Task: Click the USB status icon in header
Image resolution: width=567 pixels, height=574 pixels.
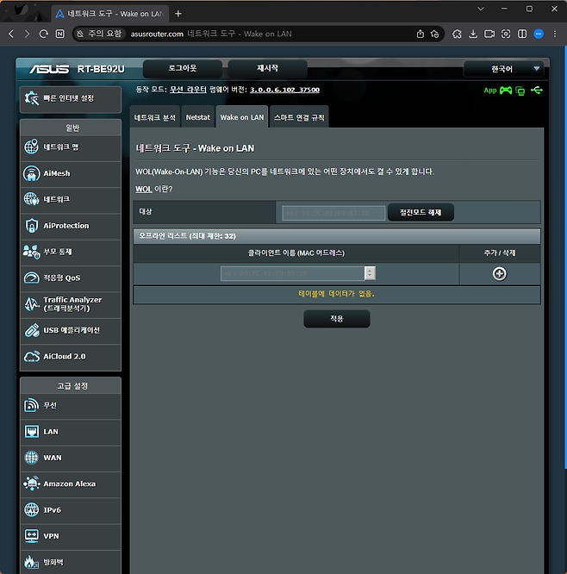Action: coord(537,90)
